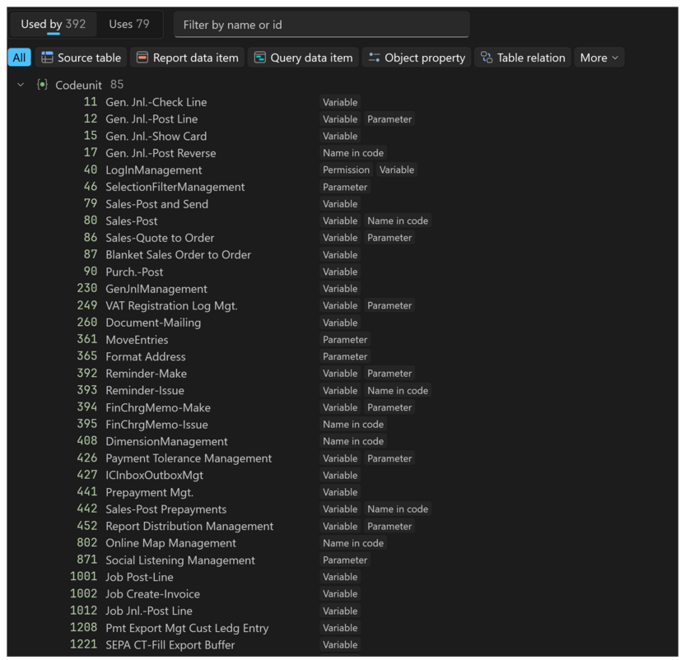685x660 pixels.
Task: Open DimensionManagement codeunit
Action: (166, 442)
